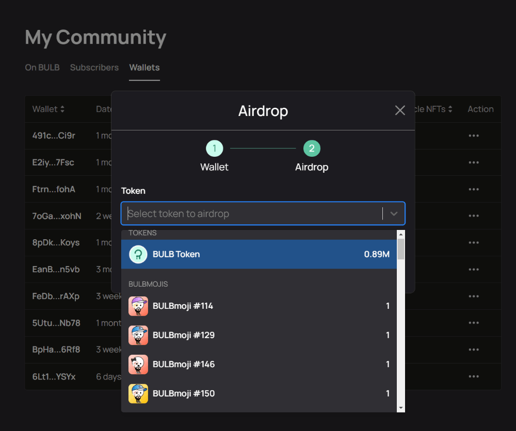Select BULBmoji #146 option
Image resolution: width=516 pixels, height=431 pixels.
coord(259,364)
